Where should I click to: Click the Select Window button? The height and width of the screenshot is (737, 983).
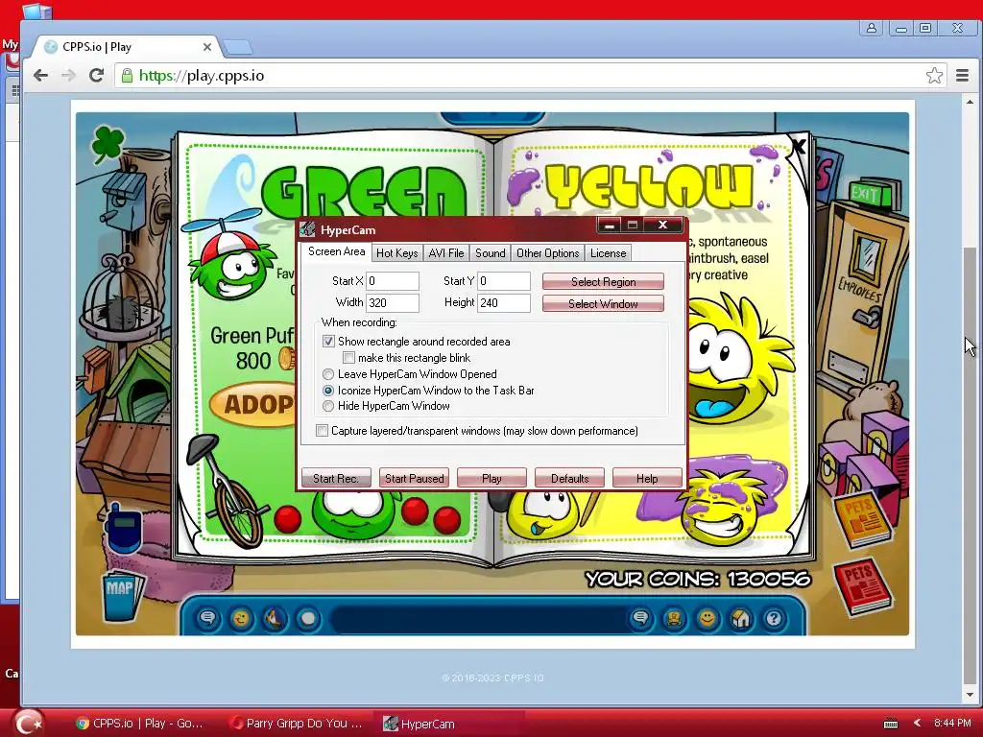coord(603,303)
